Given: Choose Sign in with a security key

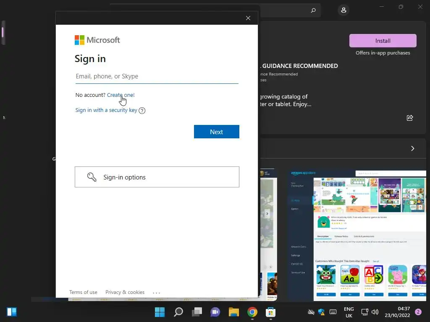Looking at the screenshot, I should pyautogui.click(x=106, y=110).
